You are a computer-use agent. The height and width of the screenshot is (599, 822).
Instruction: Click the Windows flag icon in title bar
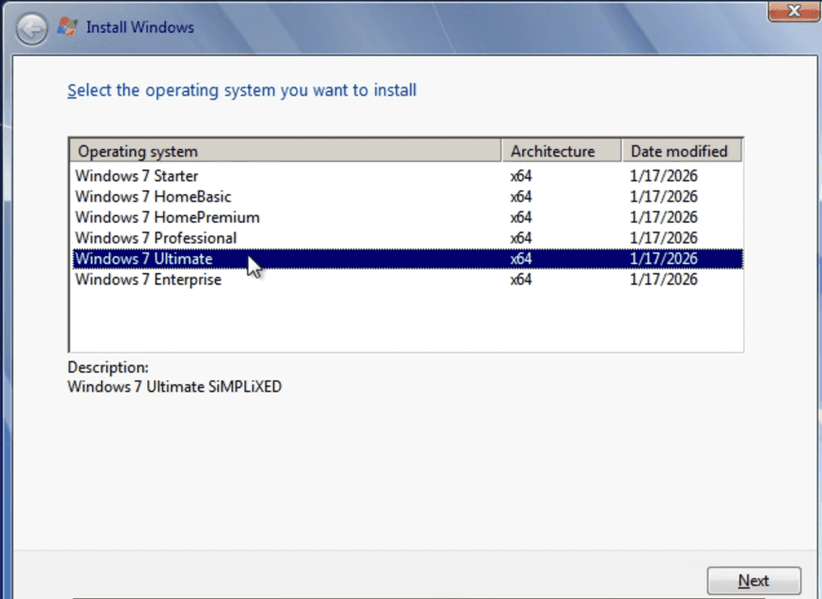coord(67,27)
